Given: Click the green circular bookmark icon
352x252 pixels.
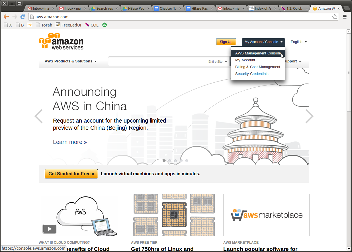Looking at the screenshot, I should click(x=105, y=25).
